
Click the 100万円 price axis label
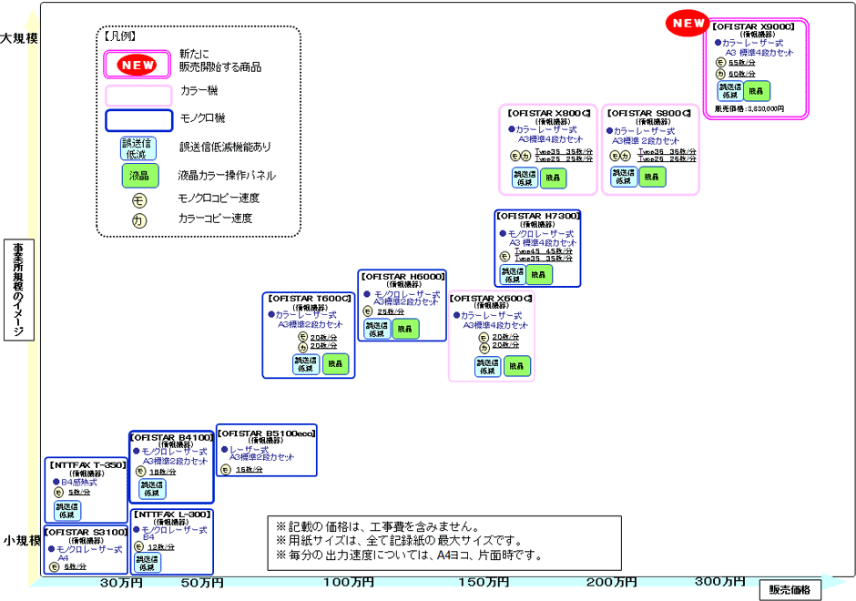[x=348, y=583]
